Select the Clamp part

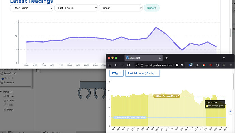pos(11,101)
